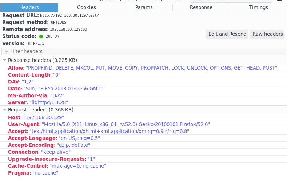Select the Request URL value
This screenshot has width=287, height=180.
[x=69, y=16]
